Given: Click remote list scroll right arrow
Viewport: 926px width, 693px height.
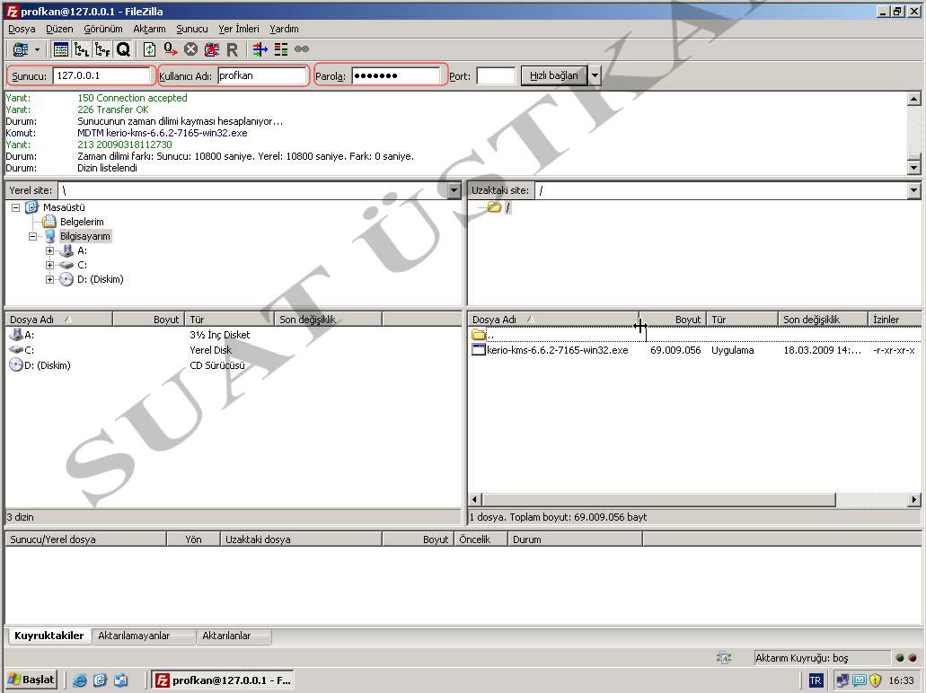Looking at the screenshot, I should 914,500.
